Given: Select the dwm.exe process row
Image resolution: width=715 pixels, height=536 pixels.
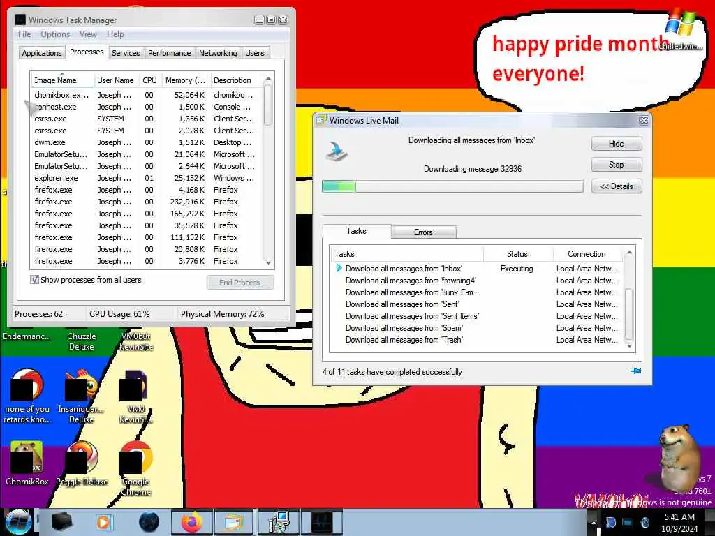Looking at the screenshot, I should pyautogui.click(x=146, y=142).
